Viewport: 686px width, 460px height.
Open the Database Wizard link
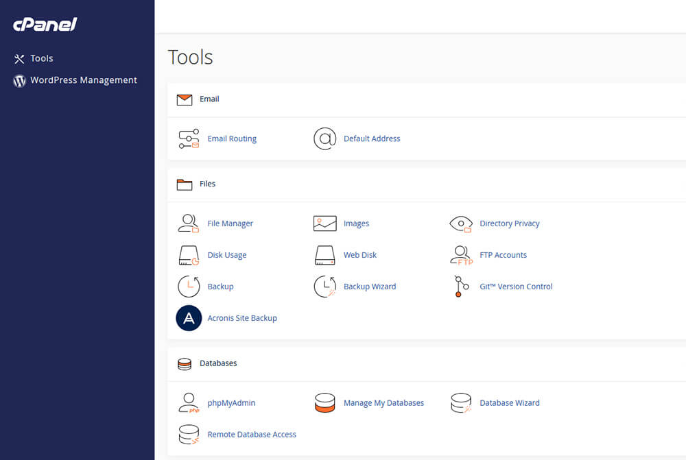coord(509,403)
